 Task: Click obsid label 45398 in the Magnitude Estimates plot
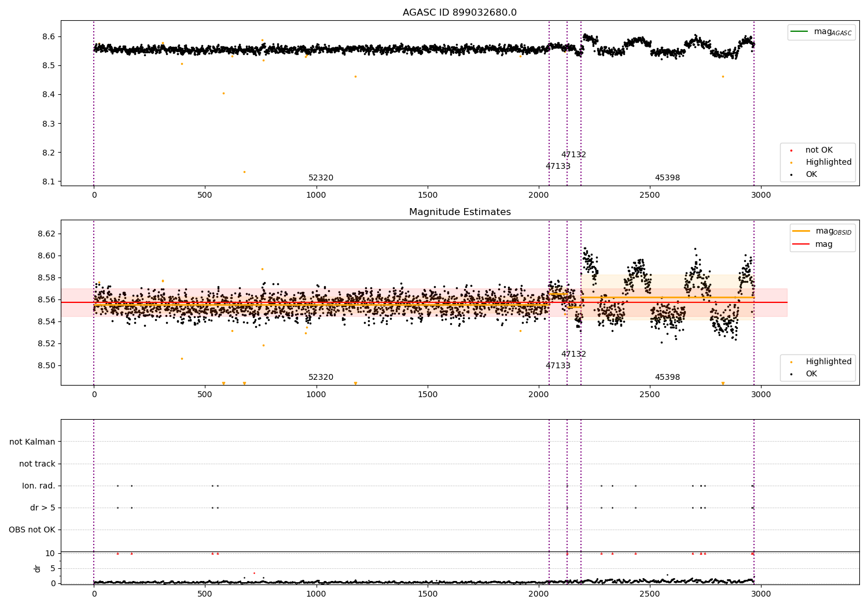[x=667, y=377]
